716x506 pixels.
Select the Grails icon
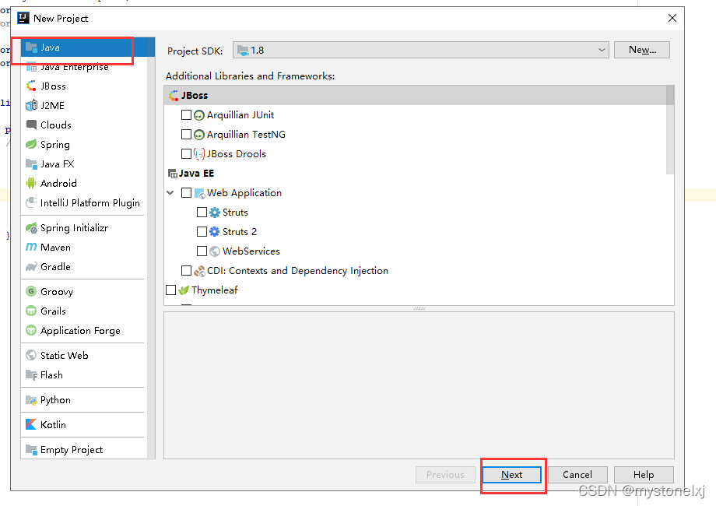pyautogui.click(x=31, y=311)
